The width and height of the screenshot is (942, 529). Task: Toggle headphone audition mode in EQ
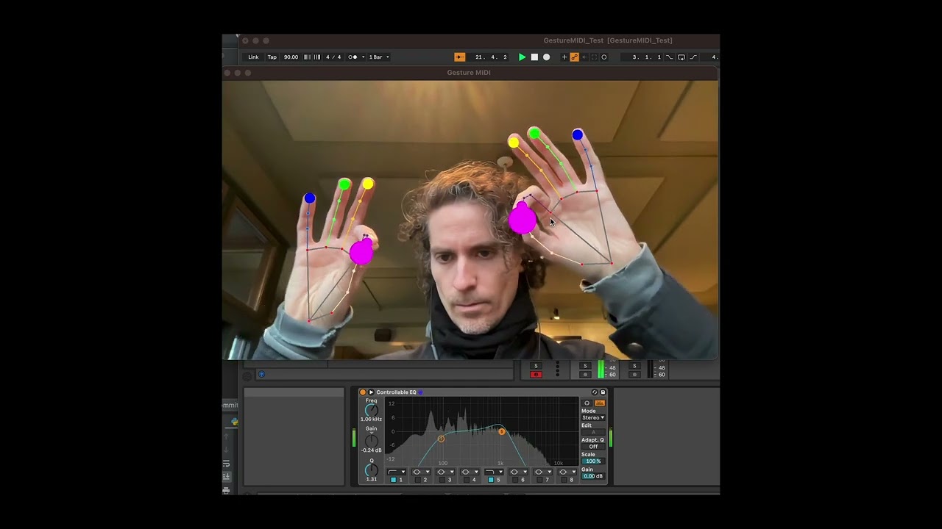pos(587,403)
